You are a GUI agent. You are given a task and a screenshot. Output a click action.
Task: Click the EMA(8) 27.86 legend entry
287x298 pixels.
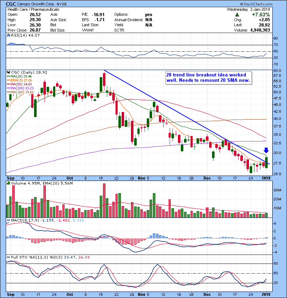pos(20,80)
